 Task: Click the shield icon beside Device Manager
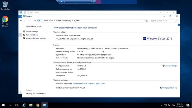24,31
